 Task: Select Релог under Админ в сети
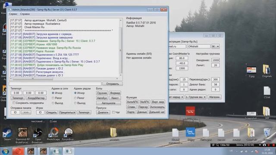click(x=53, y=98)
